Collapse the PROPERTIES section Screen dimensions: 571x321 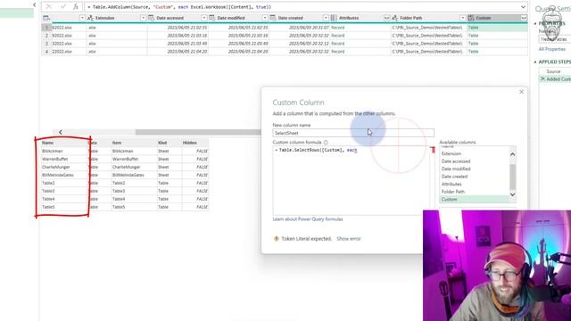(535, 24)
